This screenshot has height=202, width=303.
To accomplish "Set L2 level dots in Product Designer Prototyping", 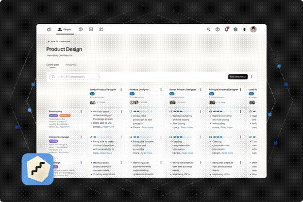I will coord(143,111).
